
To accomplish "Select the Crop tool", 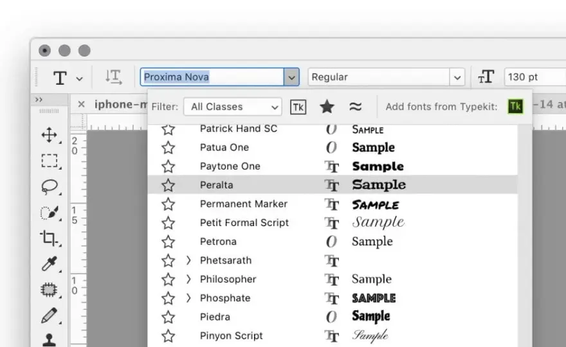I will coord(49,238).
